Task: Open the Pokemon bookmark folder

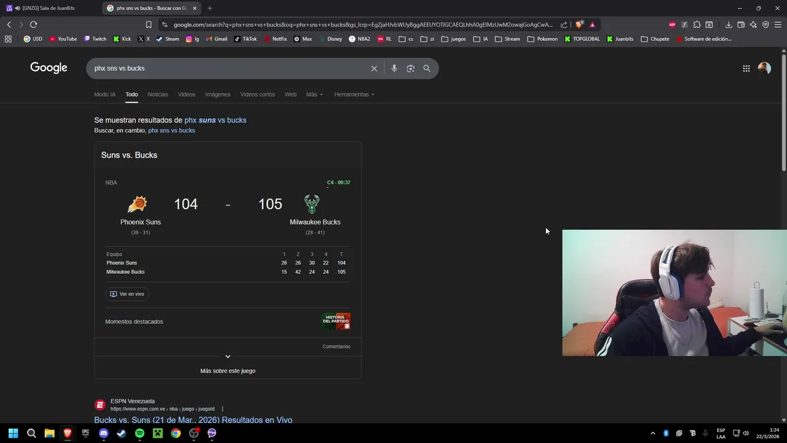Action: click(x=542, y=39)
